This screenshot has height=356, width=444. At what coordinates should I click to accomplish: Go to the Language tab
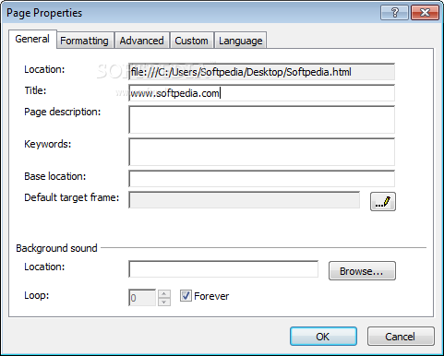click(x=241, y=41)
